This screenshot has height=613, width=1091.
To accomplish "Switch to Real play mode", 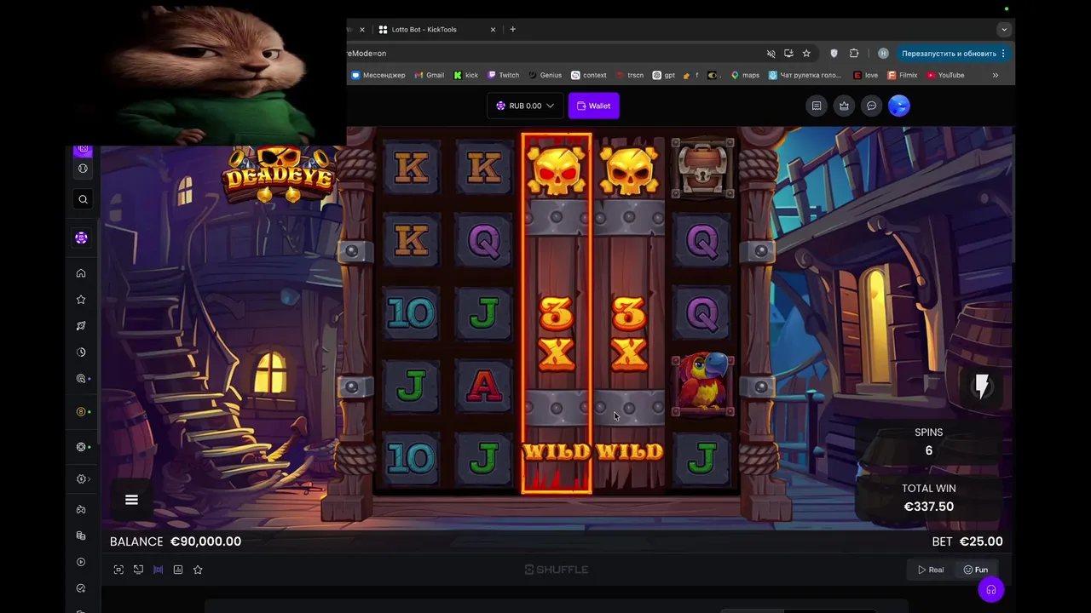I will tap(931, 570).
